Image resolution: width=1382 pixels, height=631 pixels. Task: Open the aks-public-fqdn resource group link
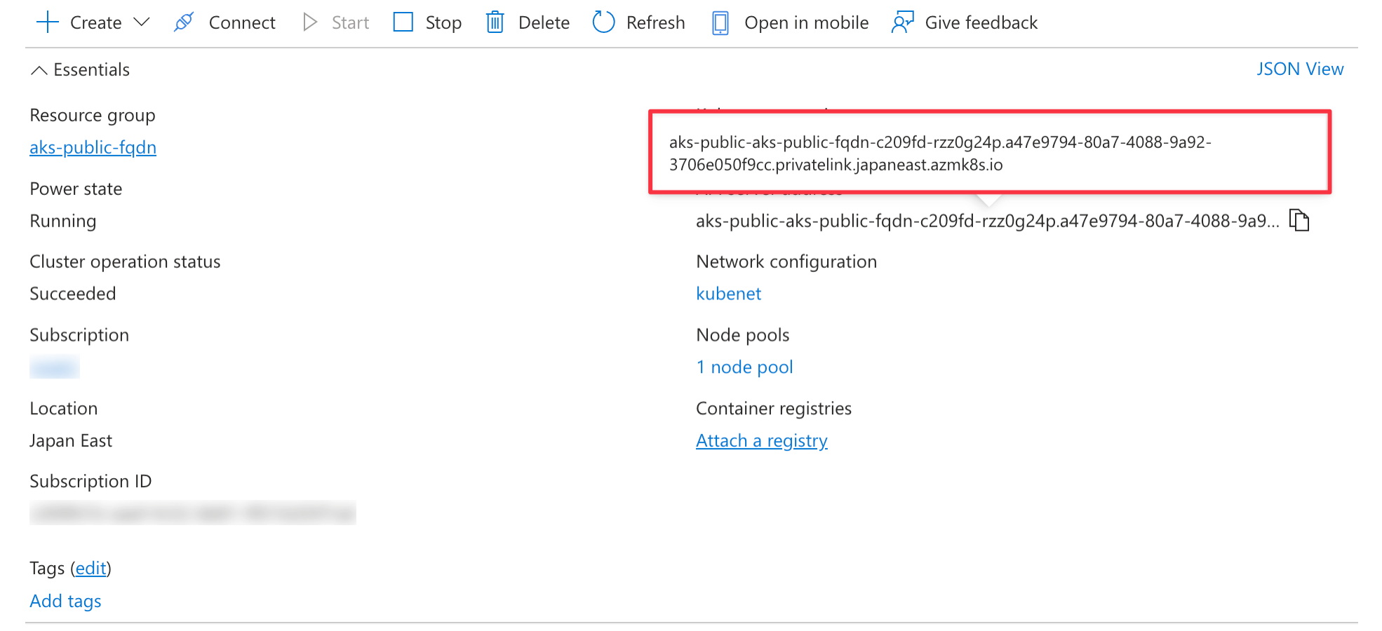click(x=93, y=147)
